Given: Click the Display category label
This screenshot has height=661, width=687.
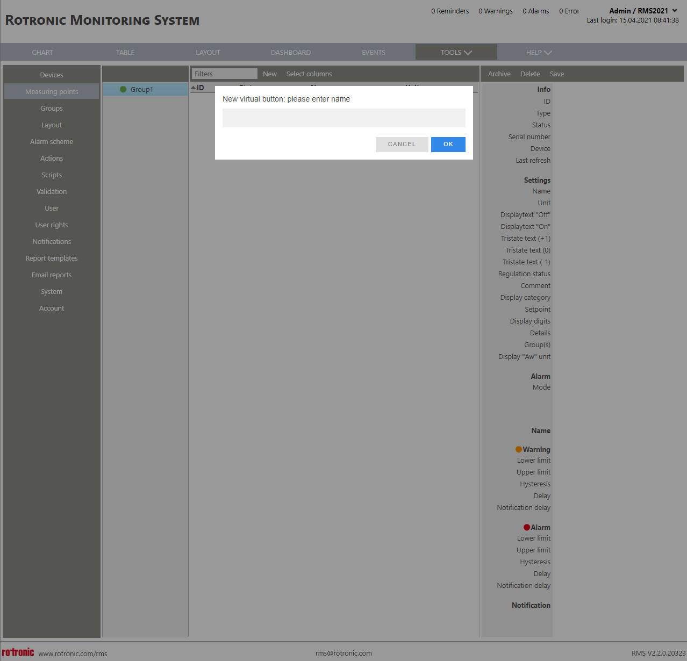Looking at the screenshot, I should coord(525,297).
